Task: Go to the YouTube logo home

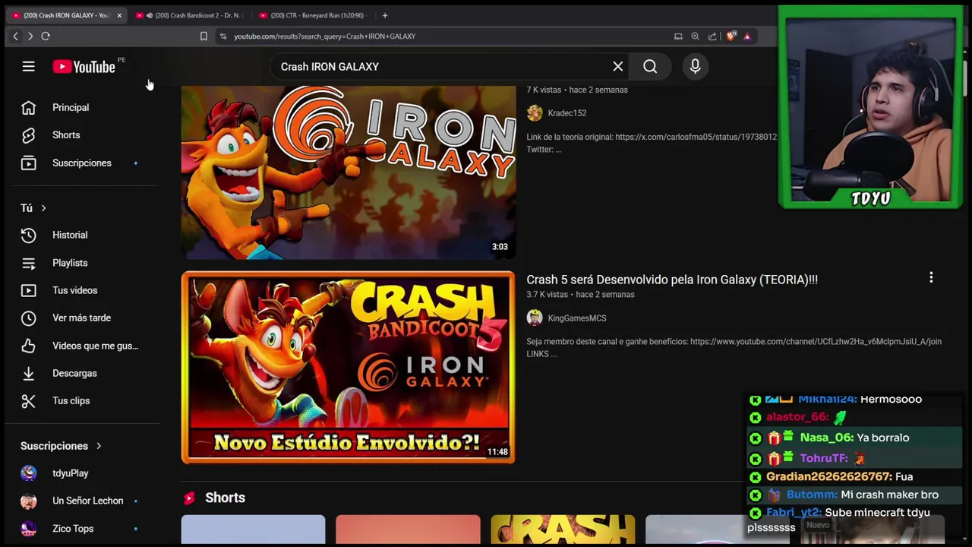Action: (84, 67)
